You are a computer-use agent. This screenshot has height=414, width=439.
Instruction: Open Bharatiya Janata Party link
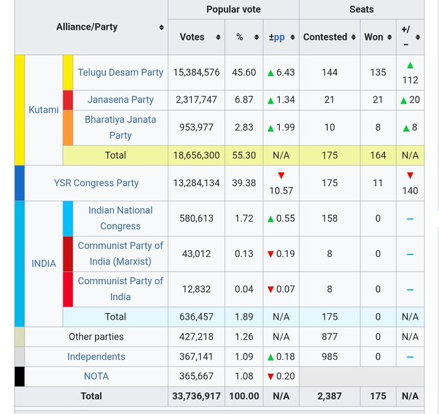coord(120,127)
